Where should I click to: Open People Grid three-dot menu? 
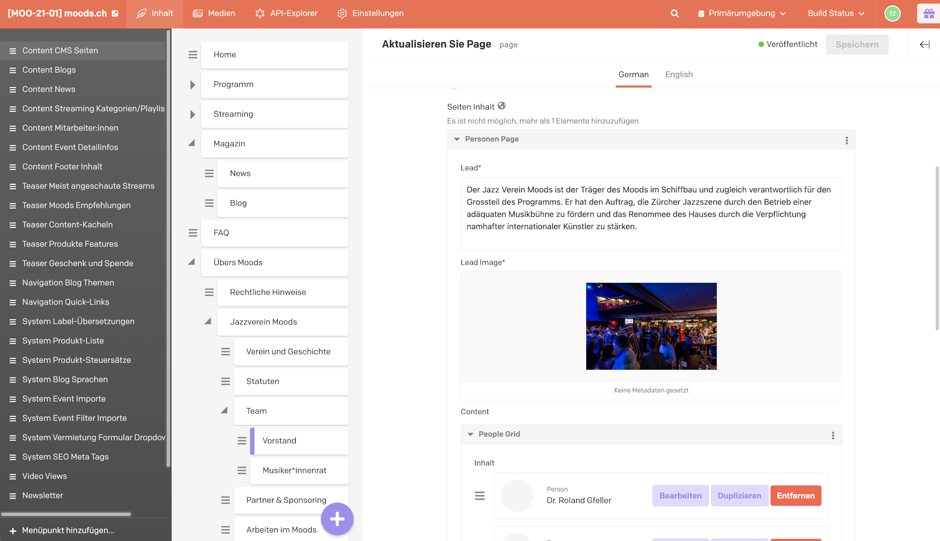coord(833,435)
